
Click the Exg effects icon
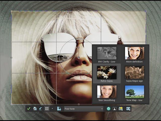click(120, 109)
